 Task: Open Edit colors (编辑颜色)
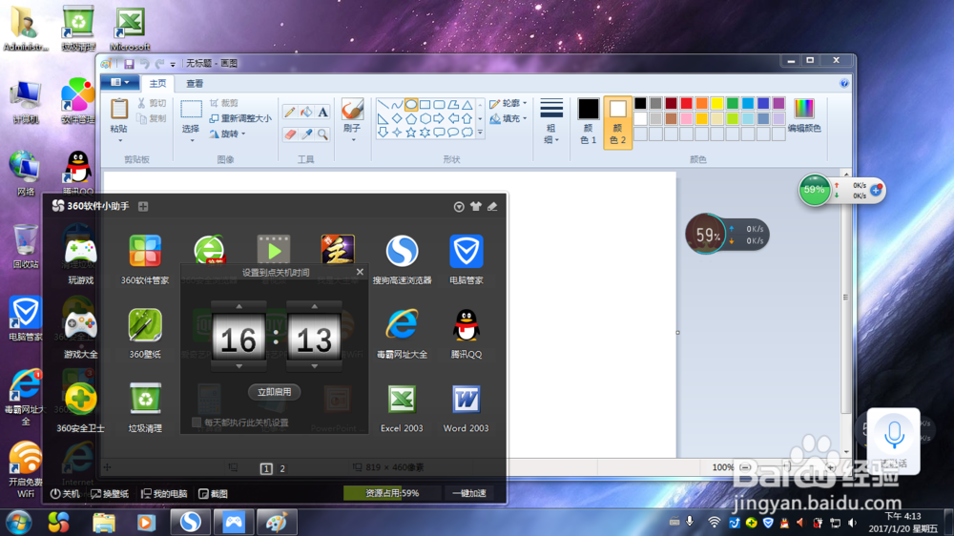(803, 115)
